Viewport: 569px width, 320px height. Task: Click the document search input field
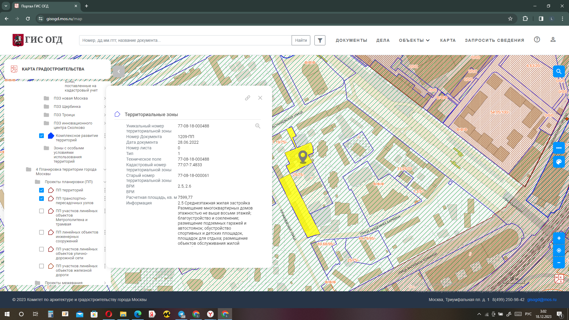pyautogui.click(x=185, y=40)
